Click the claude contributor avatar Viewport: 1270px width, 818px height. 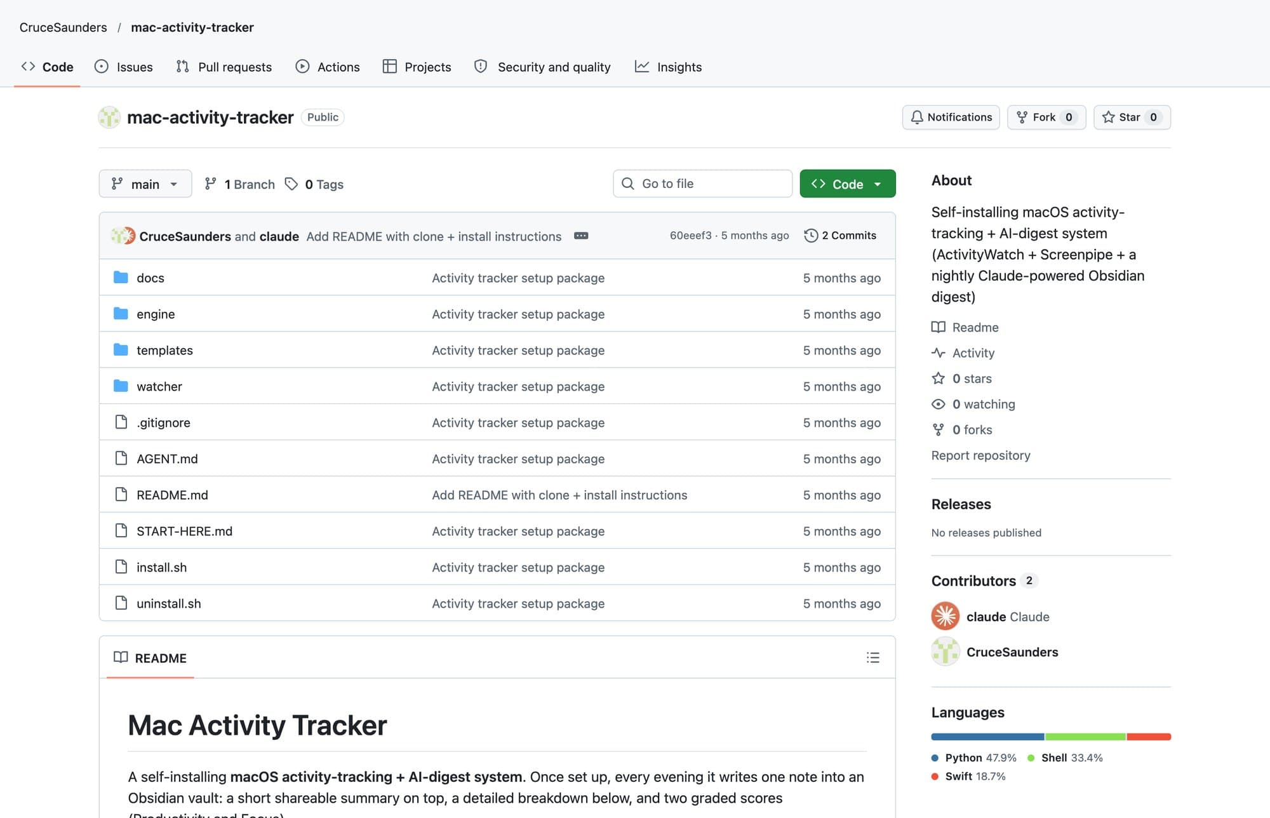pyautogui.click(x=946, y=616)
